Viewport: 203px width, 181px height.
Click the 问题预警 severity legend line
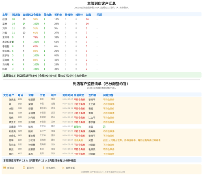pyautogui.click(x=103, y=172)
